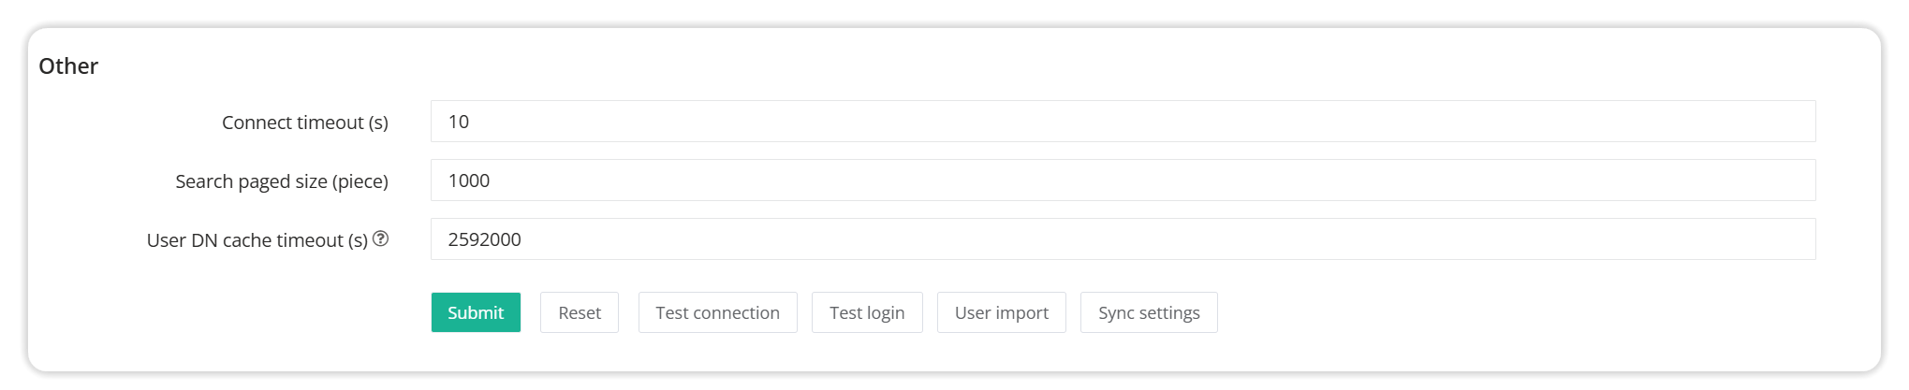Click the Other section heading
1909x390 pixels.
tap(68, 66)
